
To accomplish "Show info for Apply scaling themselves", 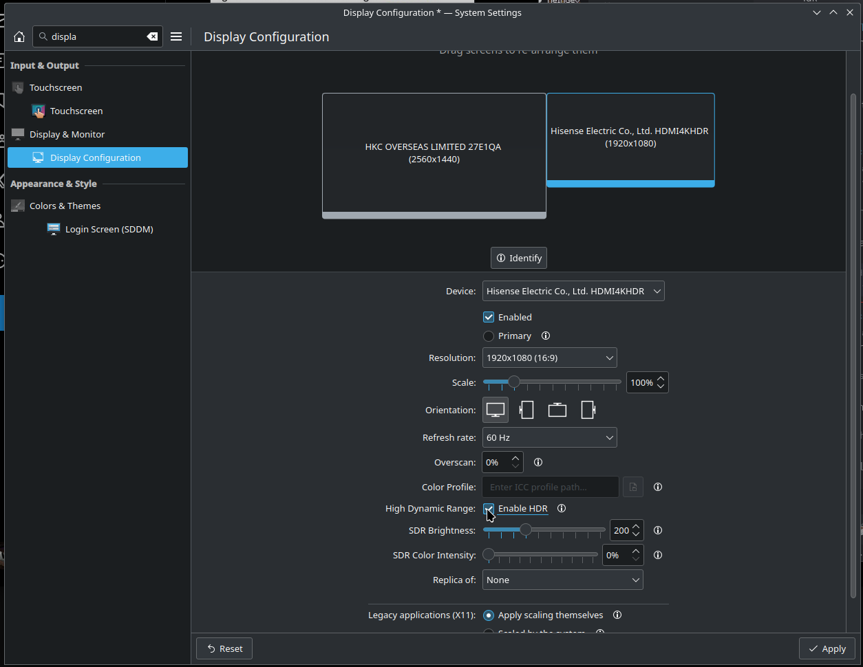I will [617, 615].
